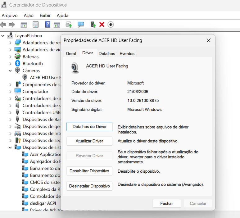Expand the Controladores USB node
This screenshot has height=218, width=240.
(x=10, y=112)
